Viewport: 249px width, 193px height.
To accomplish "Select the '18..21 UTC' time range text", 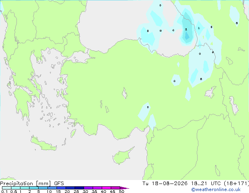I will 206,184.
